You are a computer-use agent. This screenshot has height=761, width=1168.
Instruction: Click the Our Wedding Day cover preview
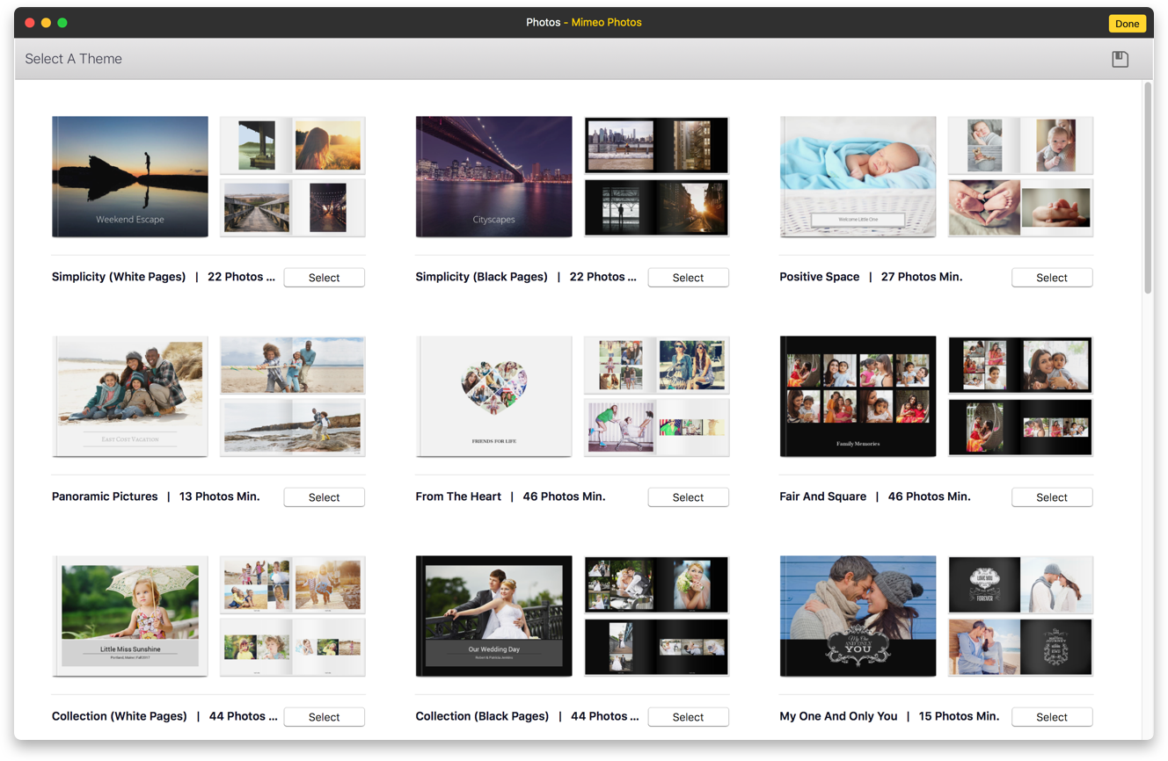pyautogui.click(x=493, y=615)
